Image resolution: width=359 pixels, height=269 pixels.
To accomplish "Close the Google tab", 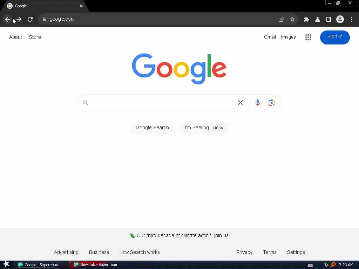I will coord(81,6).
